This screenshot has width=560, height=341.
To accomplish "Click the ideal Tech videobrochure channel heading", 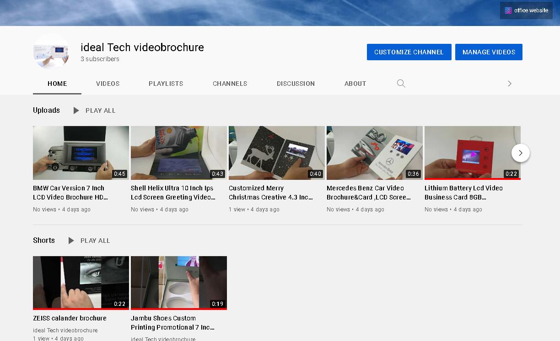I will (142, 47).
